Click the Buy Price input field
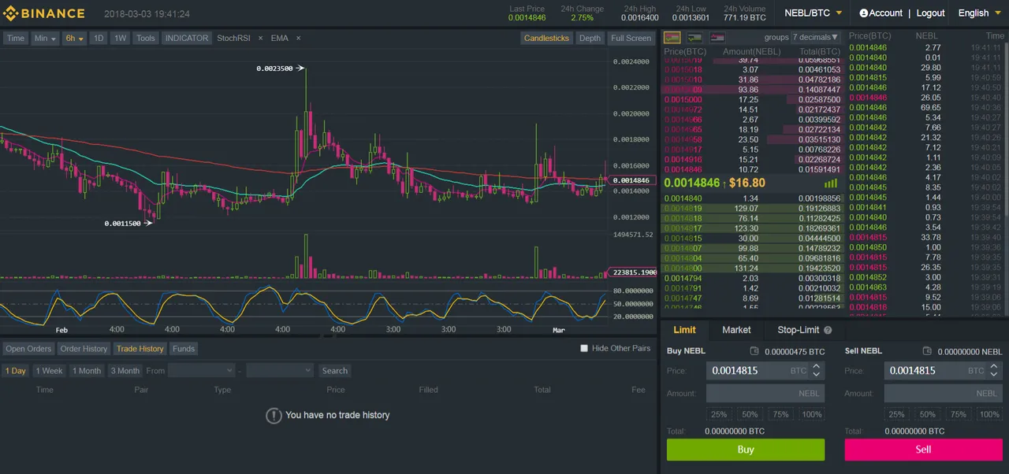1009x474 pixels. coord(765,371)
